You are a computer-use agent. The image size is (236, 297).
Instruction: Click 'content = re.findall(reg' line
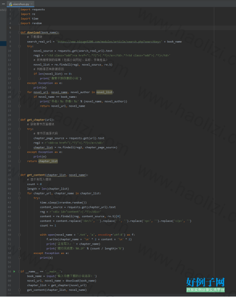[x=80, y=216]
